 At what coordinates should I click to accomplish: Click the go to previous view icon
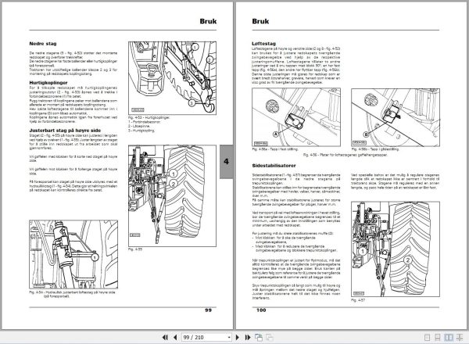coord(259,338)
